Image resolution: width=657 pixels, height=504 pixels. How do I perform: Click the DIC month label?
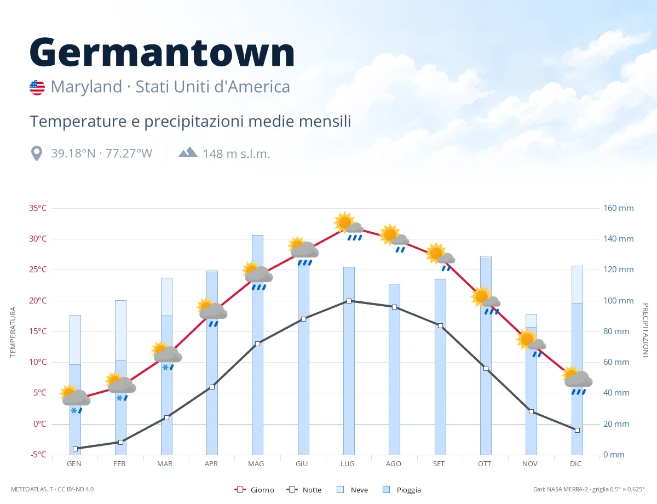(576, 464)
